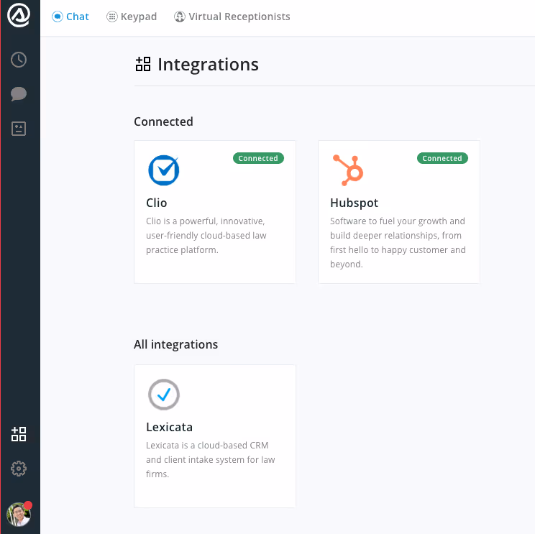Click the Hubspot description text

pos(398,242)
